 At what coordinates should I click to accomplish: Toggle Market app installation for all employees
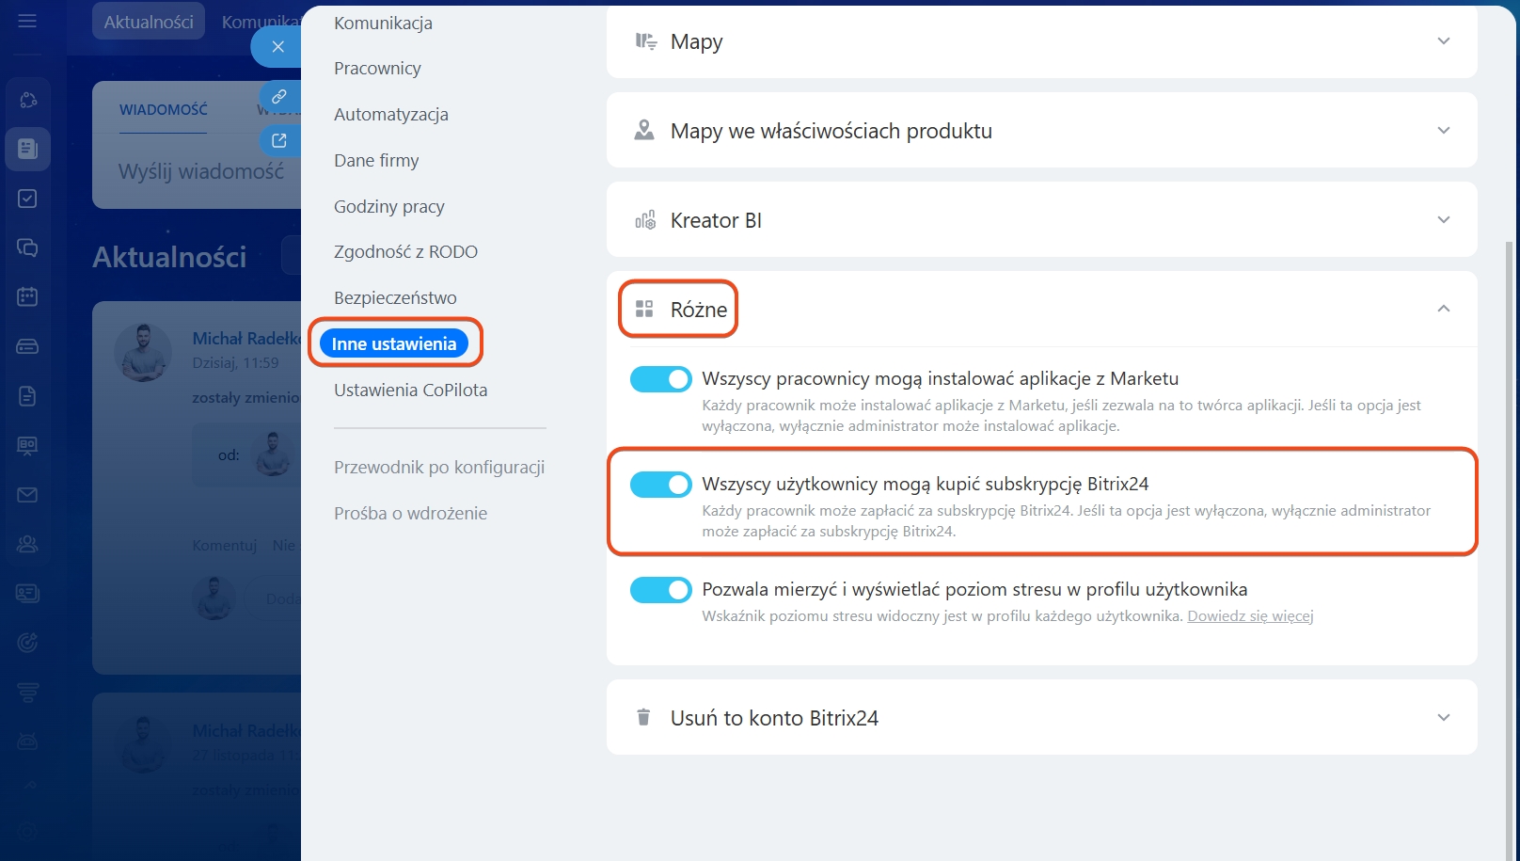tap(660, 378)
